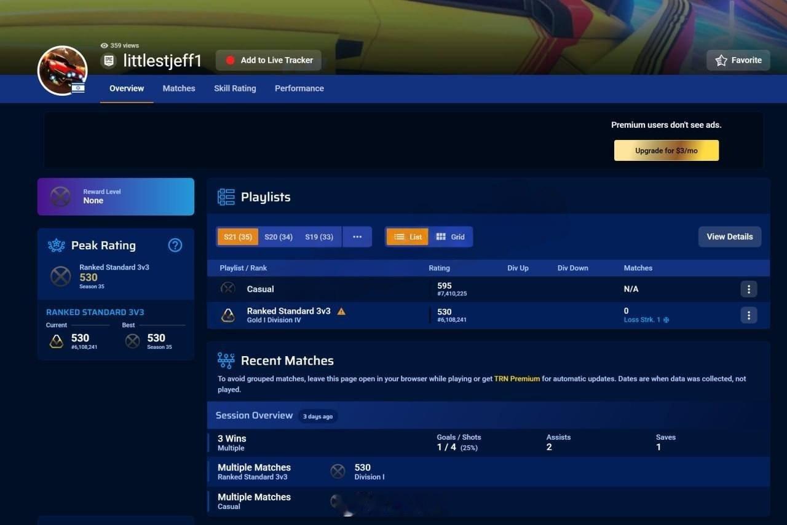Viewport: 787px width, 525px height.
Task: Click the '3 days ago' session badge
Action: point(318,416)
